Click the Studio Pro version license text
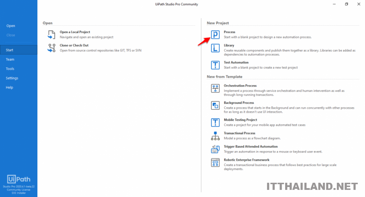The image size is (365, 197). pyautogui.click(x=19, y=190)
